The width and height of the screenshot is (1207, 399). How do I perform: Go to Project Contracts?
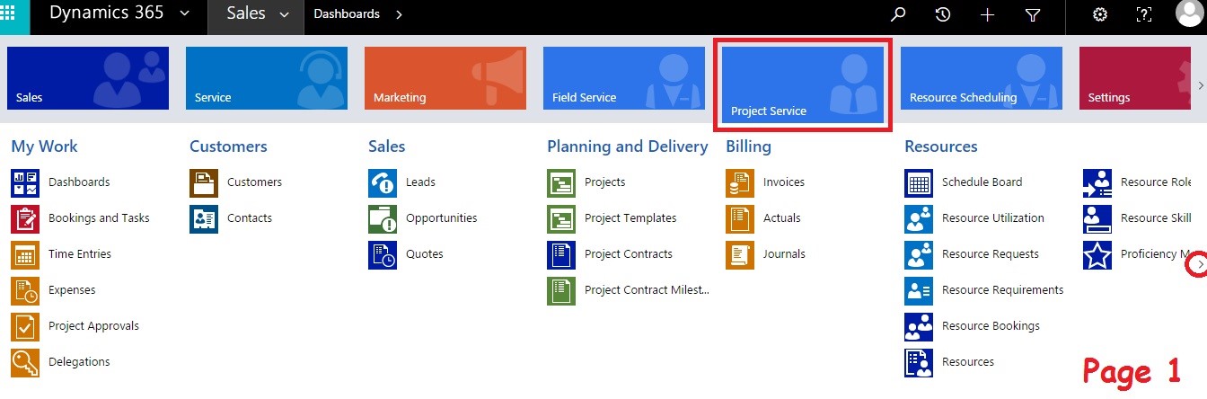628,254
